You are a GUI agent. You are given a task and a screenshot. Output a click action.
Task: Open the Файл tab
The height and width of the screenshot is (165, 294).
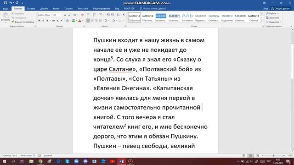coord(6,9)
